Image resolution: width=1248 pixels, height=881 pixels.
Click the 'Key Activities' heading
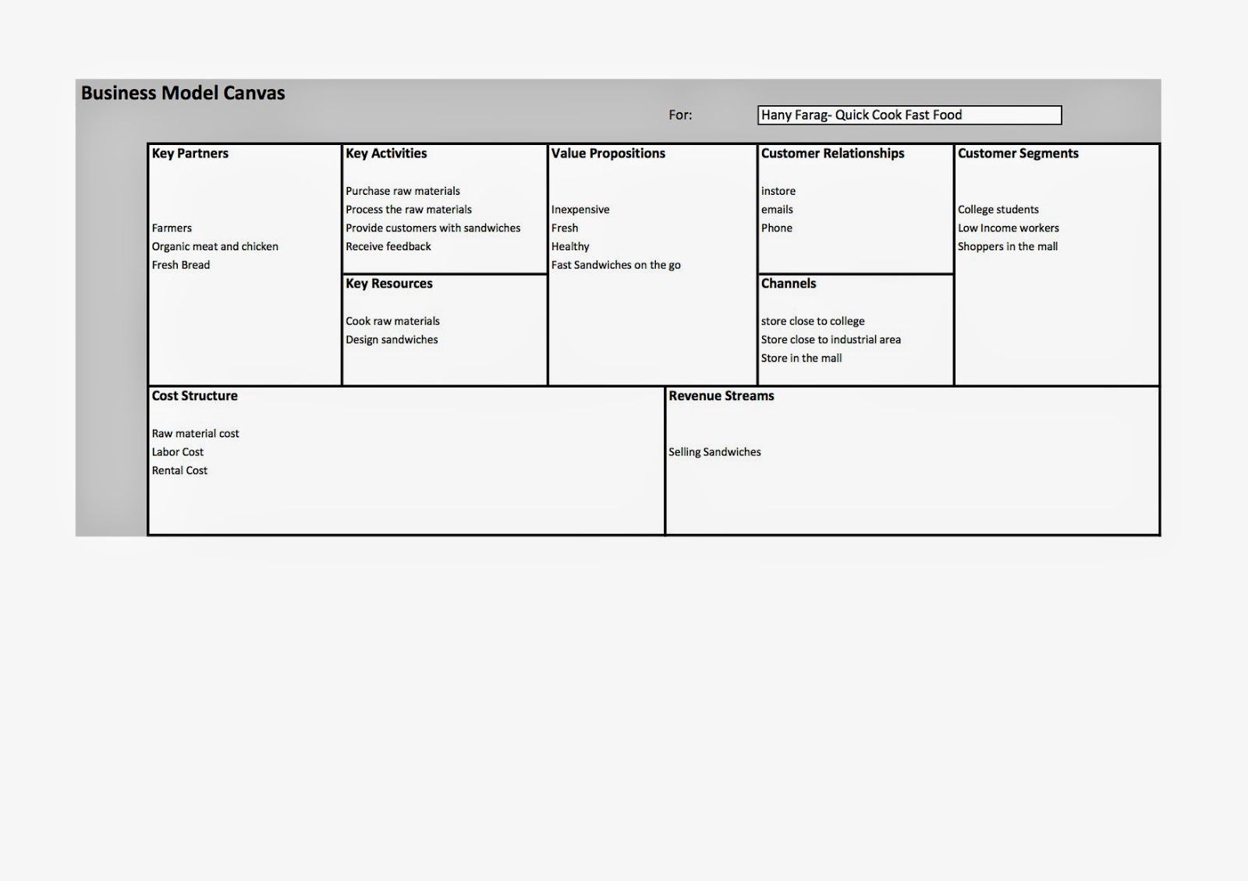tap(386, 154)
